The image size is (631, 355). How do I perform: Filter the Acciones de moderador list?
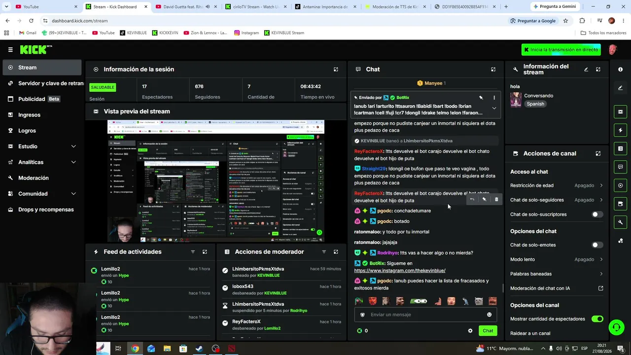tap(324, 252)
